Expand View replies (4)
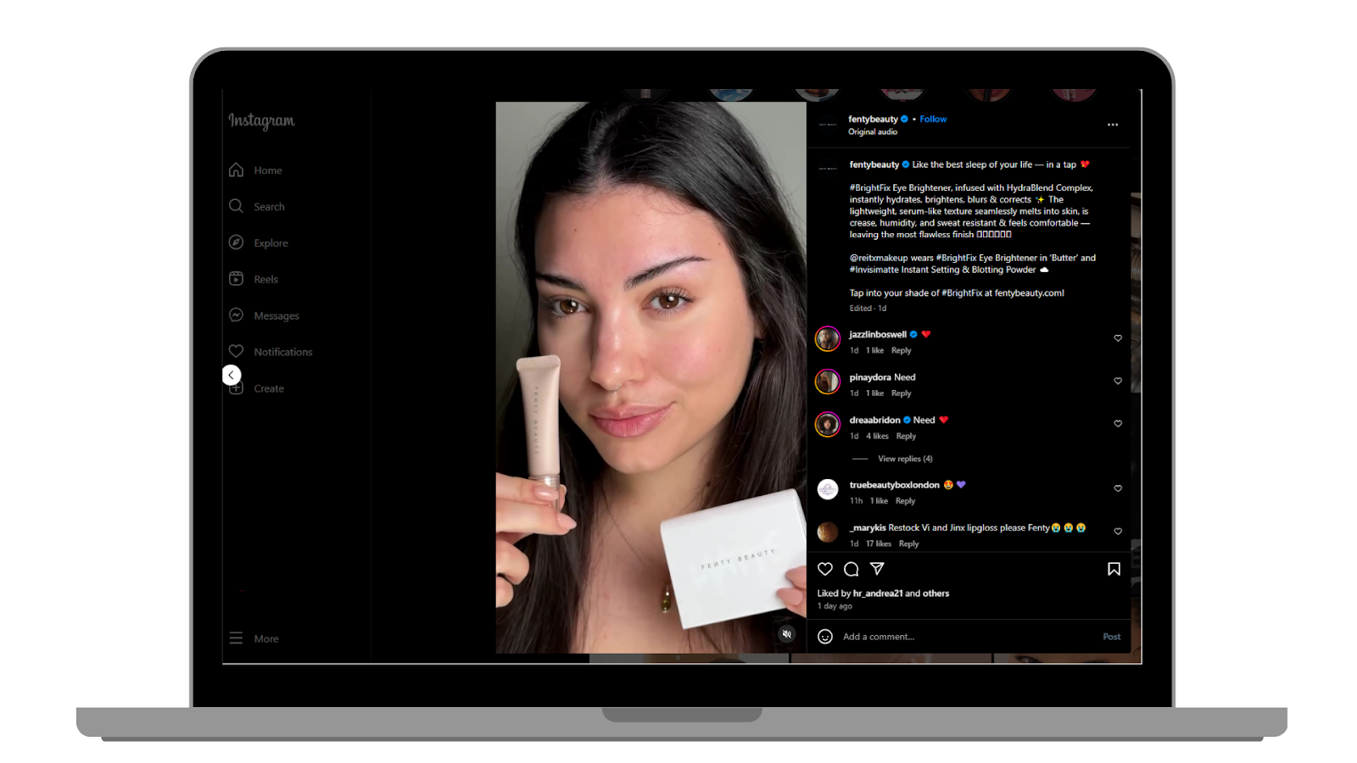Screen dimensions: 1357x763 point(905,459)
